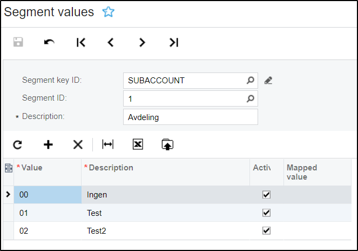Image resolution: width=358 pixels, height=251 pixels.
Task: Go to last record
Action: click(173, 42)
